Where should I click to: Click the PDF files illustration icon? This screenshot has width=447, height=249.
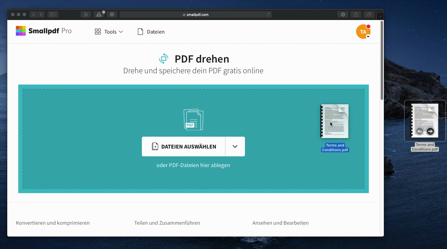click(x=193, y=119)
